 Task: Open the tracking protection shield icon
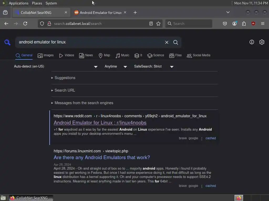[x=42, y=24]
